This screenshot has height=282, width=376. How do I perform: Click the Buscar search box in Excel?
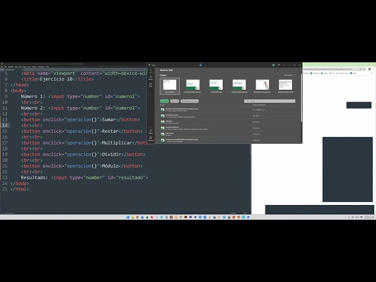[270, 101]
